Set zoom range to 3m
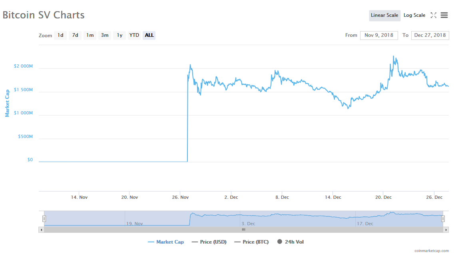 [105, 35]
